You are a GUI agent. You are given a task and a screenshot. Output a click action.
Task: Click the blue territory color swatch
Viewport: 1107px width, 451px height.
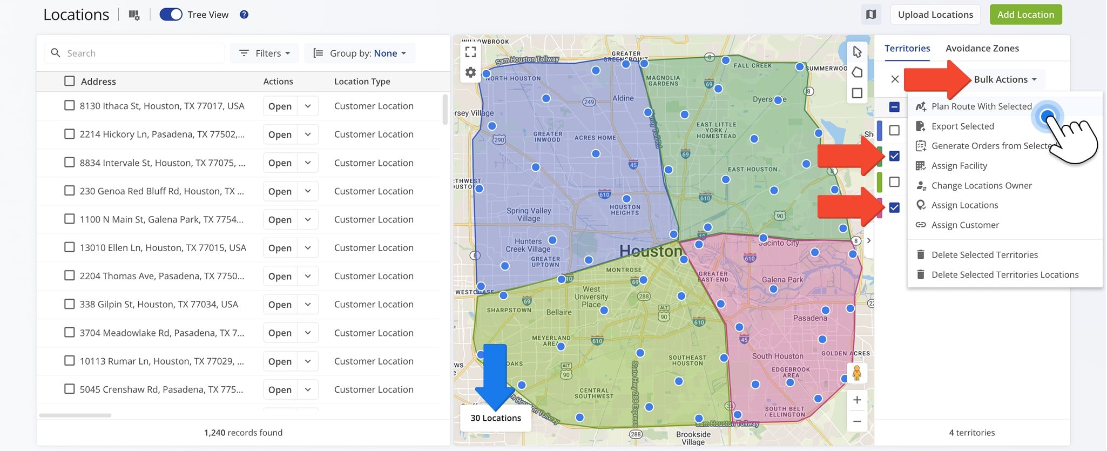click(x=880, y=131)
